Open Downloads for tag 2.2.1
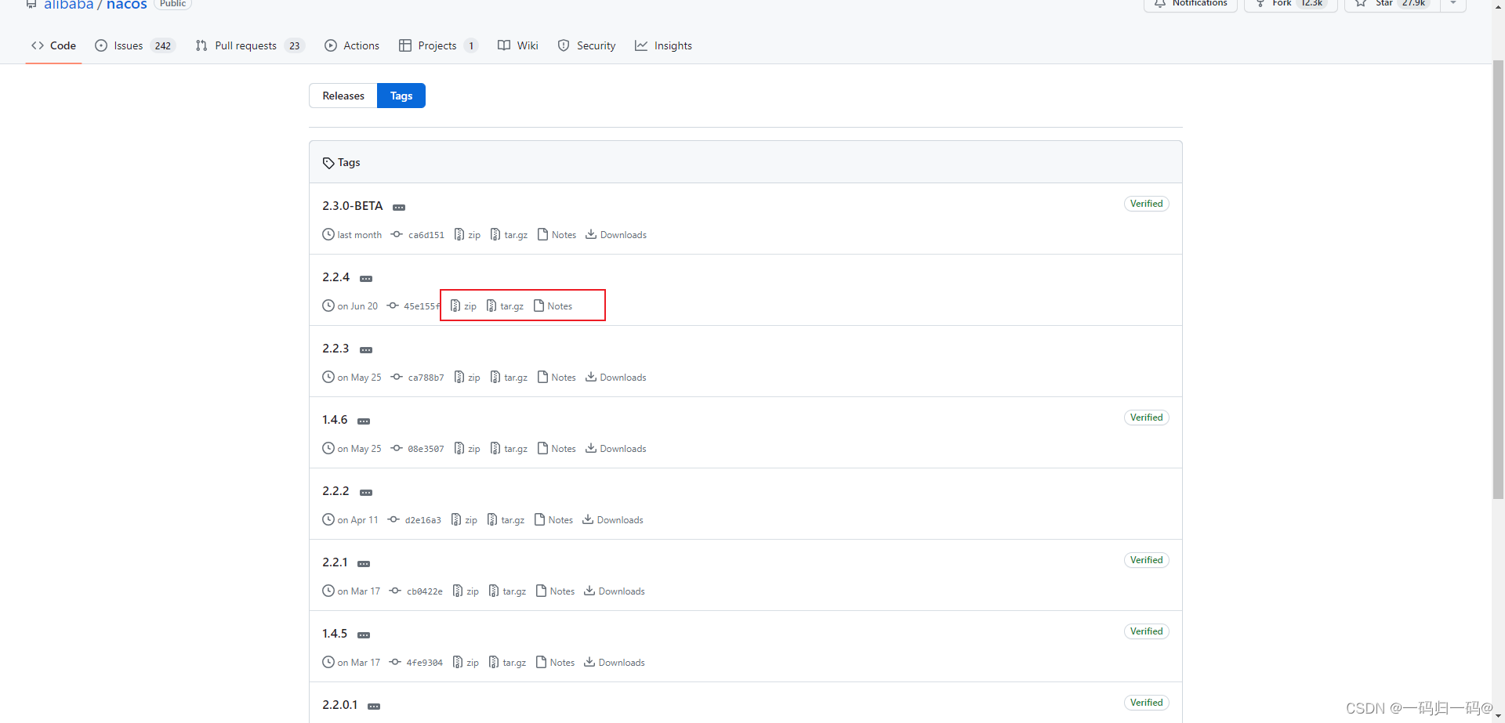Image resolution: width=1505 pixels, height=723 pixels. pyautogui.click(x=615, y=591)
